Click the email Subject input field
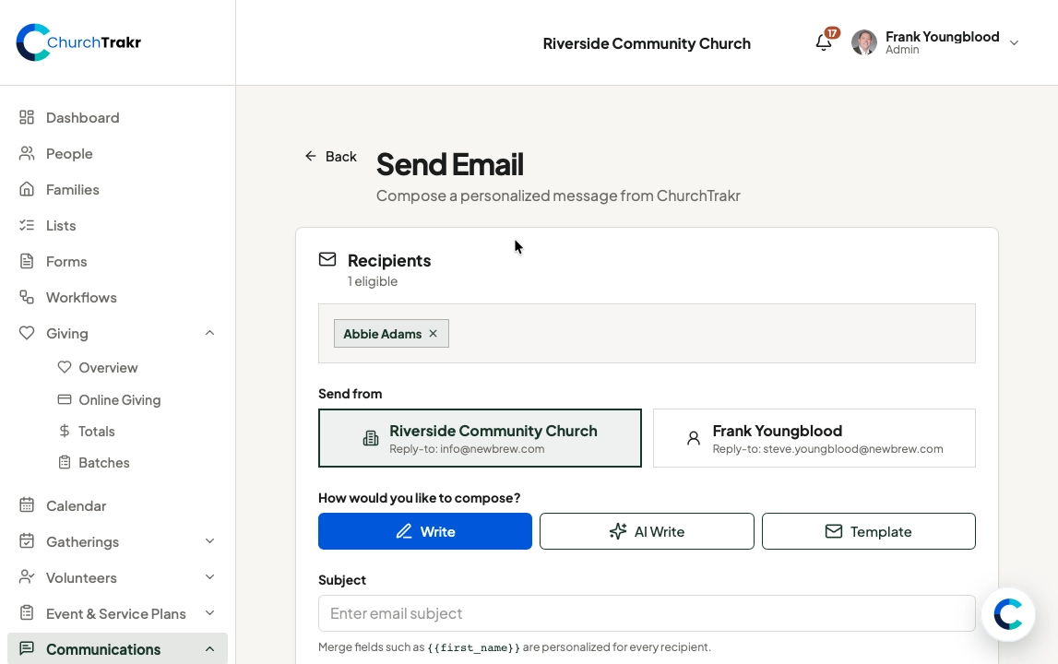 point(647,613)
